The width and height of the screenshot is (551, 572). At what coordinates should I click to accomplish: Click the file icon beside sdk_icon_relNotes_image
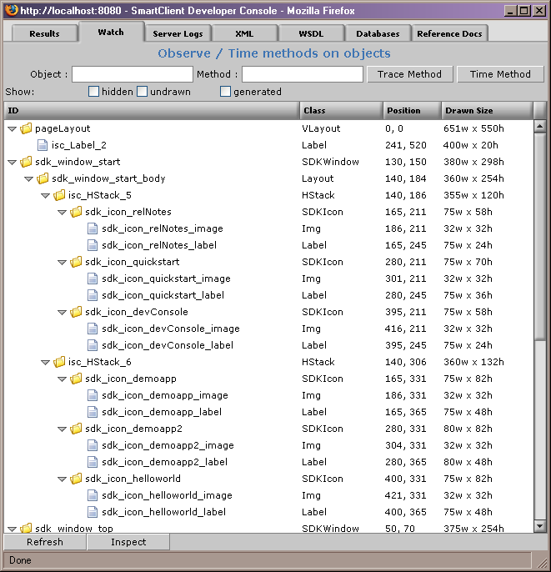tap(93, 228)
